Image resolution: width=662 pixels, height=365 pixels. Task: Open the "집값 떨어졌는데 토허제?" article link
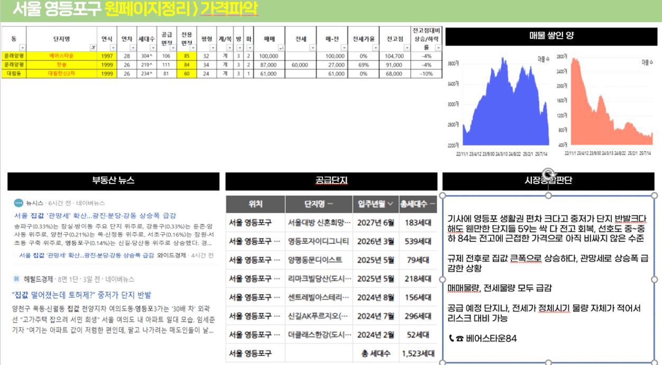[x=81, y=295]
